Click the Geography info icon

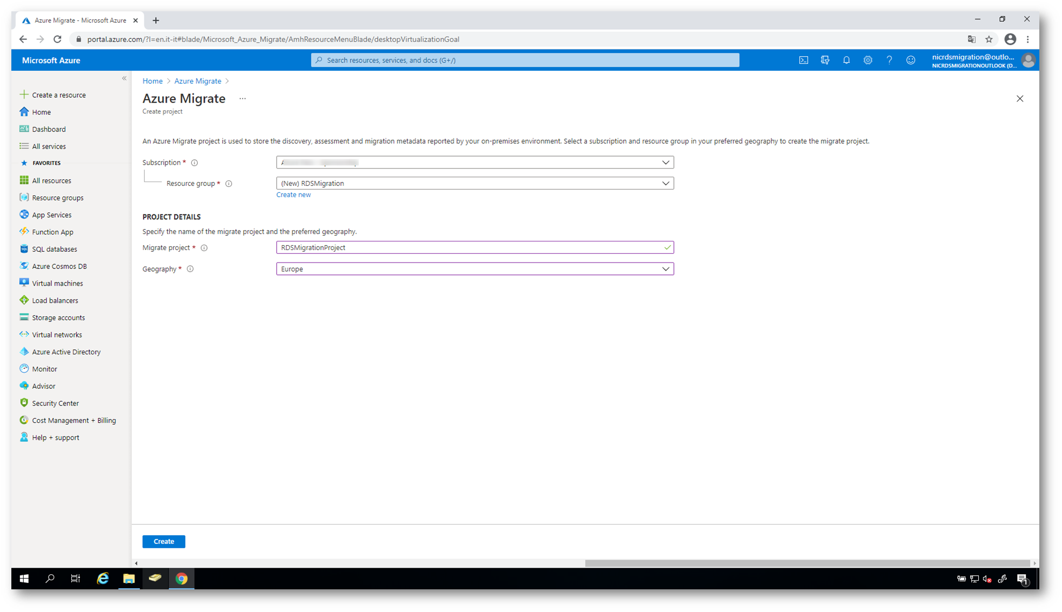[190, 269]
